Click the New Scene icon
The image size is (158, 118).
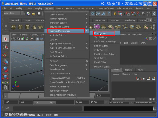tap(28, 14)
